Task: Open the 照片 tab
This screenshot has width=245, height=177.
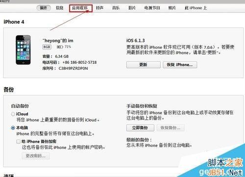Action: [x=172, y=8]
